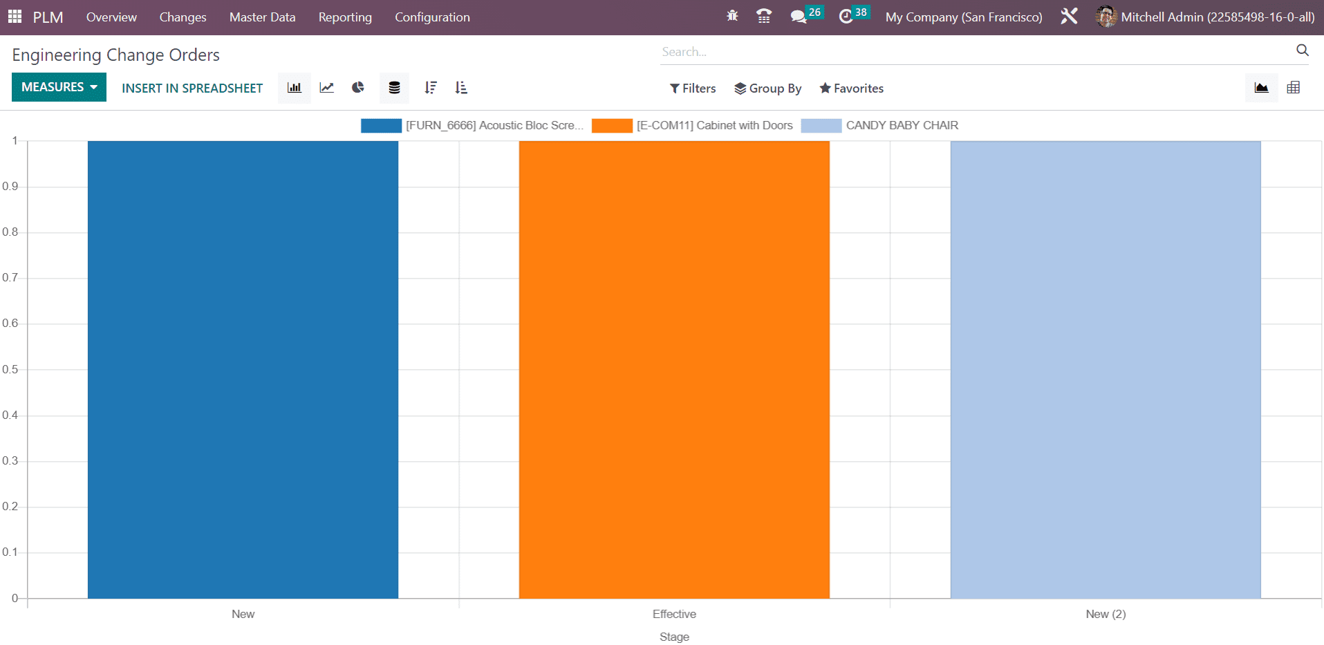Image resolution: width=1324 pixels, height=645 pixels.
Task: Click into the Search field
Action: 975,52
